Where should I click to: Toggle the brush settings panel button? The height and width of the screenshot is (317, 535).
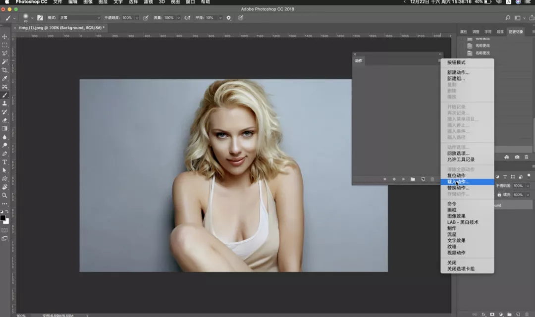(40, 18)
